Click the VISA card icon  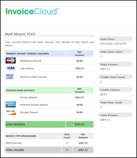[x=10, y=68]
